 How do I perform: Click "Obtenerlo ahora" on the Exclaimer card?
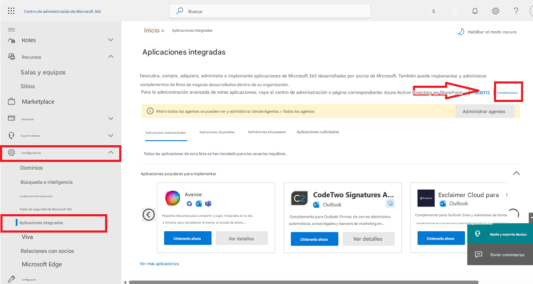tap(441, 238)
